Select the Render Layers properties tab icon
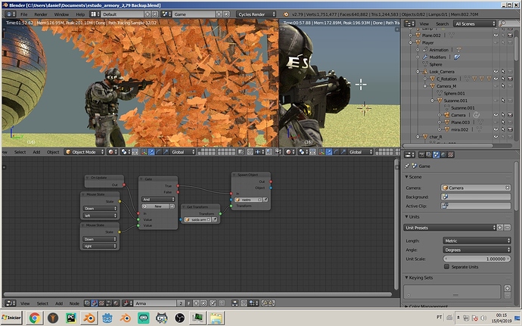 pos(429,155)
